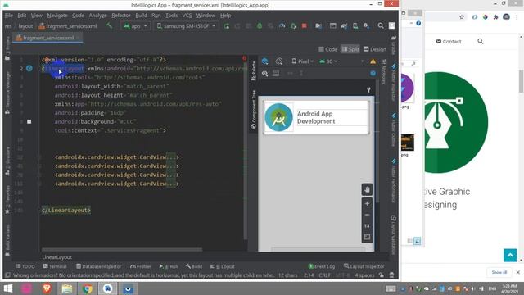Open the Navigate menu
524x295 pixels.
(57, 16)
